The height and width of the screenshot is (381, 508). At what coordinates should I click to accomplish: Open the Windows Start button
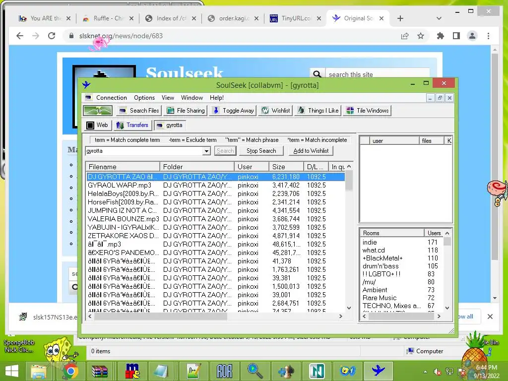12,371
